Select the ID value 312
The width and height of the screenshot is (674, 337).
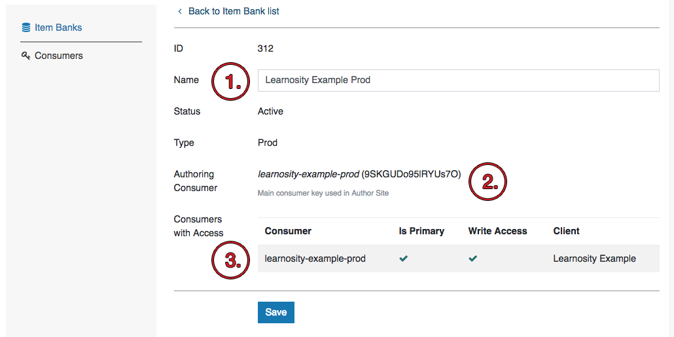(265, 48)
